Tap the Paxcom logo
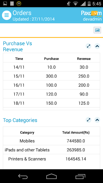This screenshot has width=103, height=183. point(91,13)
